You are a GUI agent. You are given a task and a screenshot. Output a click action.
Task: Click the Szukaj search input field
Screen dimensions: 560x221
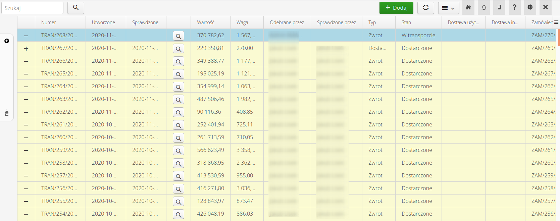click(x=32, y=8)
